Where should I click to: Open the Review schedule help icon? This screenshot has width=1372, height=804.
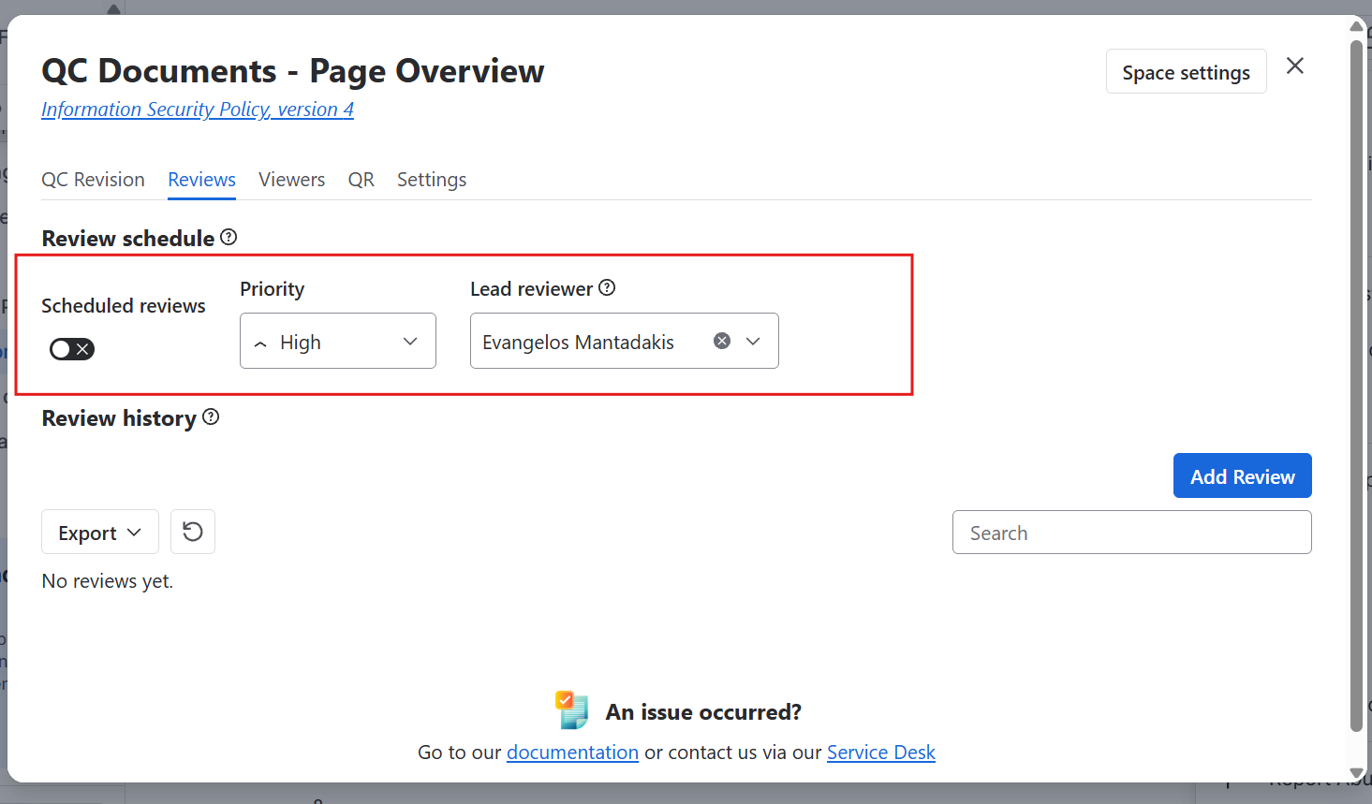229,238
